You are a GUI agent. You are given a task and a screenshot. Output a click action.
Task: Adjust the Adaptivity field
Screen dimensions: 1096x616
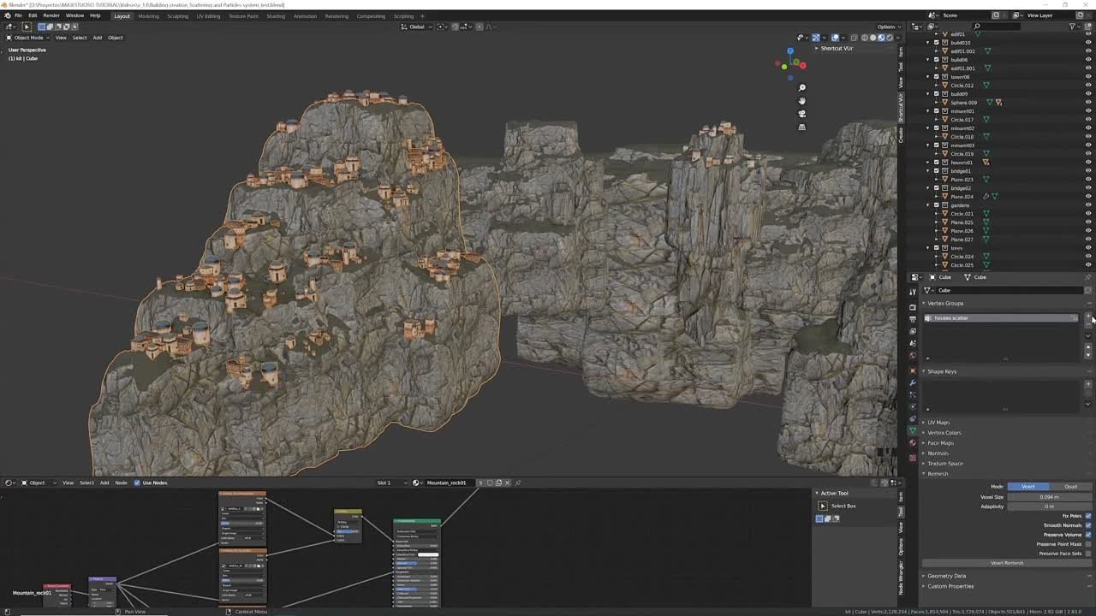click(x=1050, y=506)
